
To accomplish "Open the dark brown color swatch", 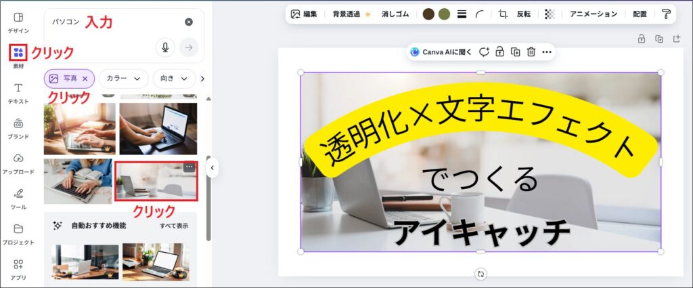I will (428, 14).
